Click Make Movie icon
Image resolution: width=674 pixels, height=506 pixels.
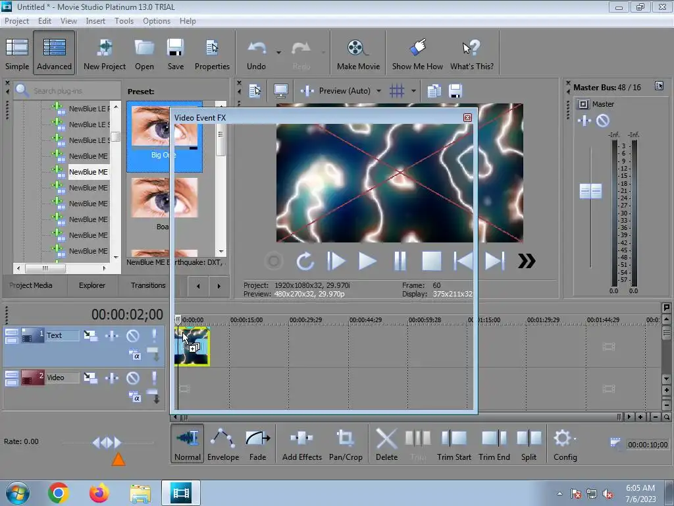click(359, 54)
